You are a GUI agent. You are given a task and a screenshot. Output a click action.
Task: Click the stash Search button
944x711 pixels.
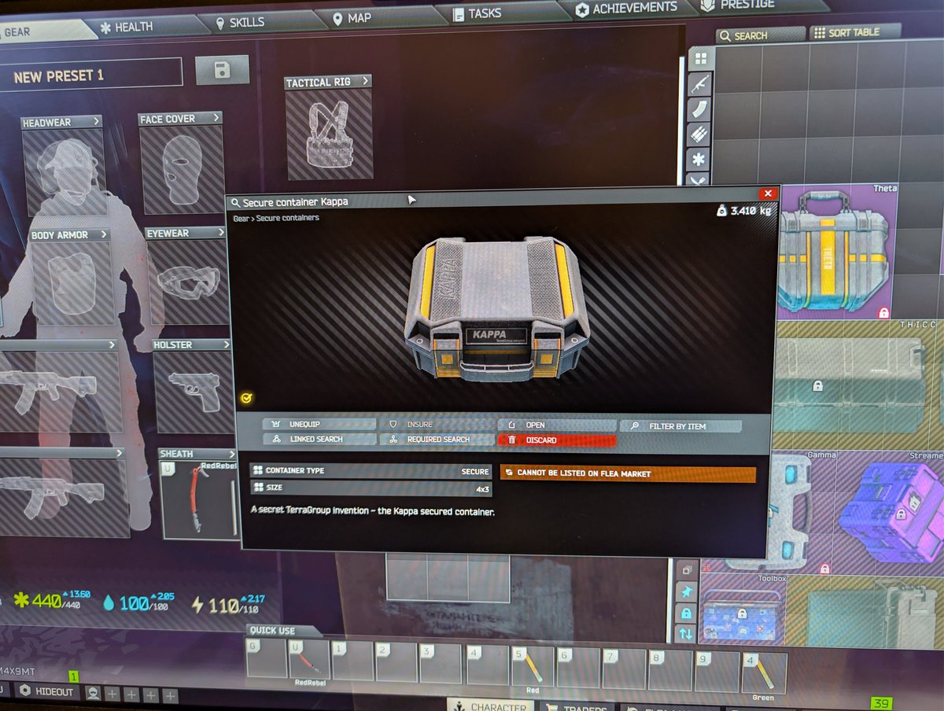(x=761, y=35)
